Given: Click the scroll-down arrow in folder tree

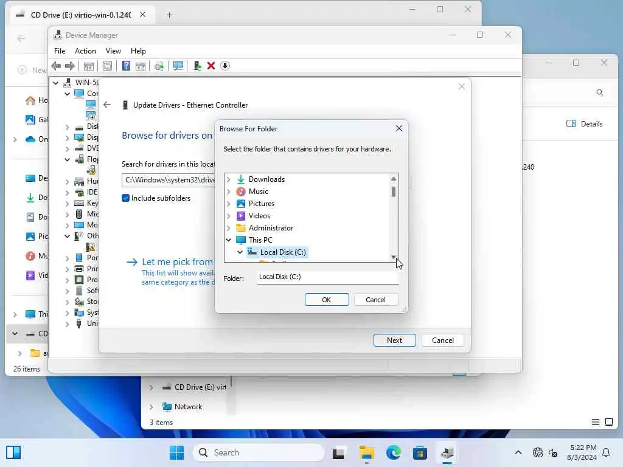Looking at the screenshot, I should (394, 257).
